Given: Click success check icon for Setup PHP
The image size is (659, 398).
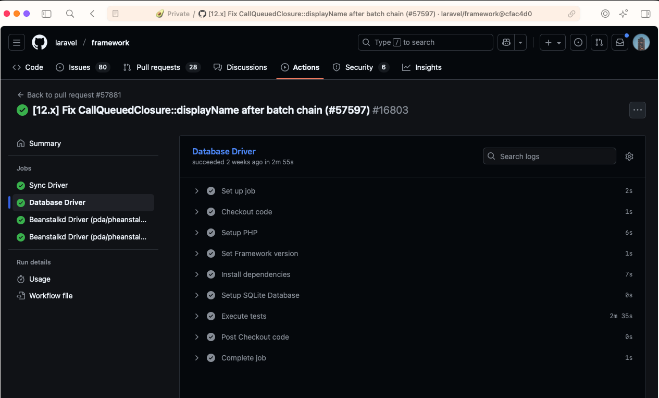Looking at the screenshot, I should [x=211, y=233].
